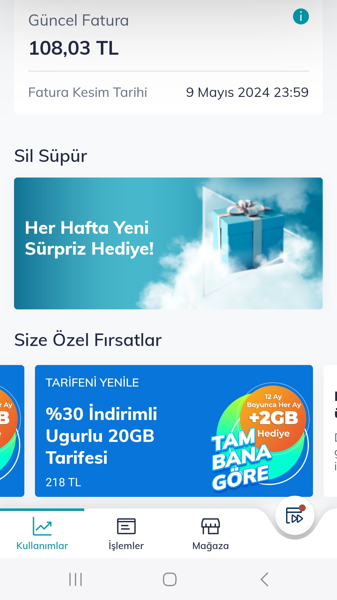Tap the info icon beside Güncel Fatura
The height and width of the screenshot is (600, 337).
point(301,17)
